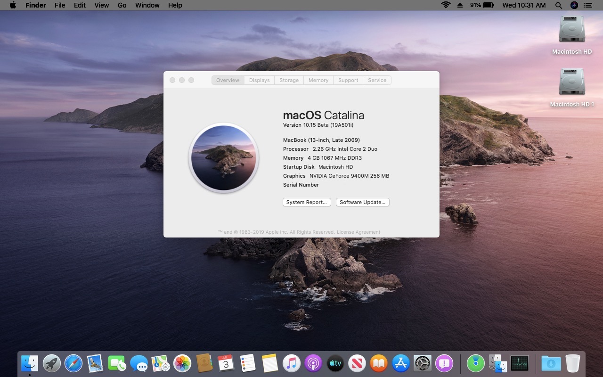Open Notes yellow pad in Dock
The height and width of the screenshot is (377, 603).
click(x=270, y=363)
